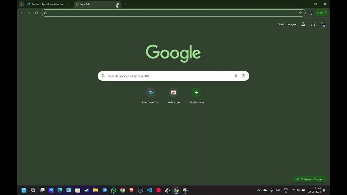Open Task View on the taskbar
The height and width of the screenshot is (195, 347).
(x=42, y=190)
